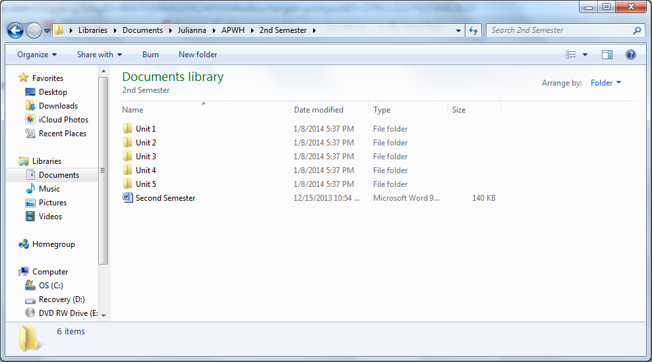The image size is (652, 362).
Task: Open the DVD RW Drive entry
Action: point(61,313)
